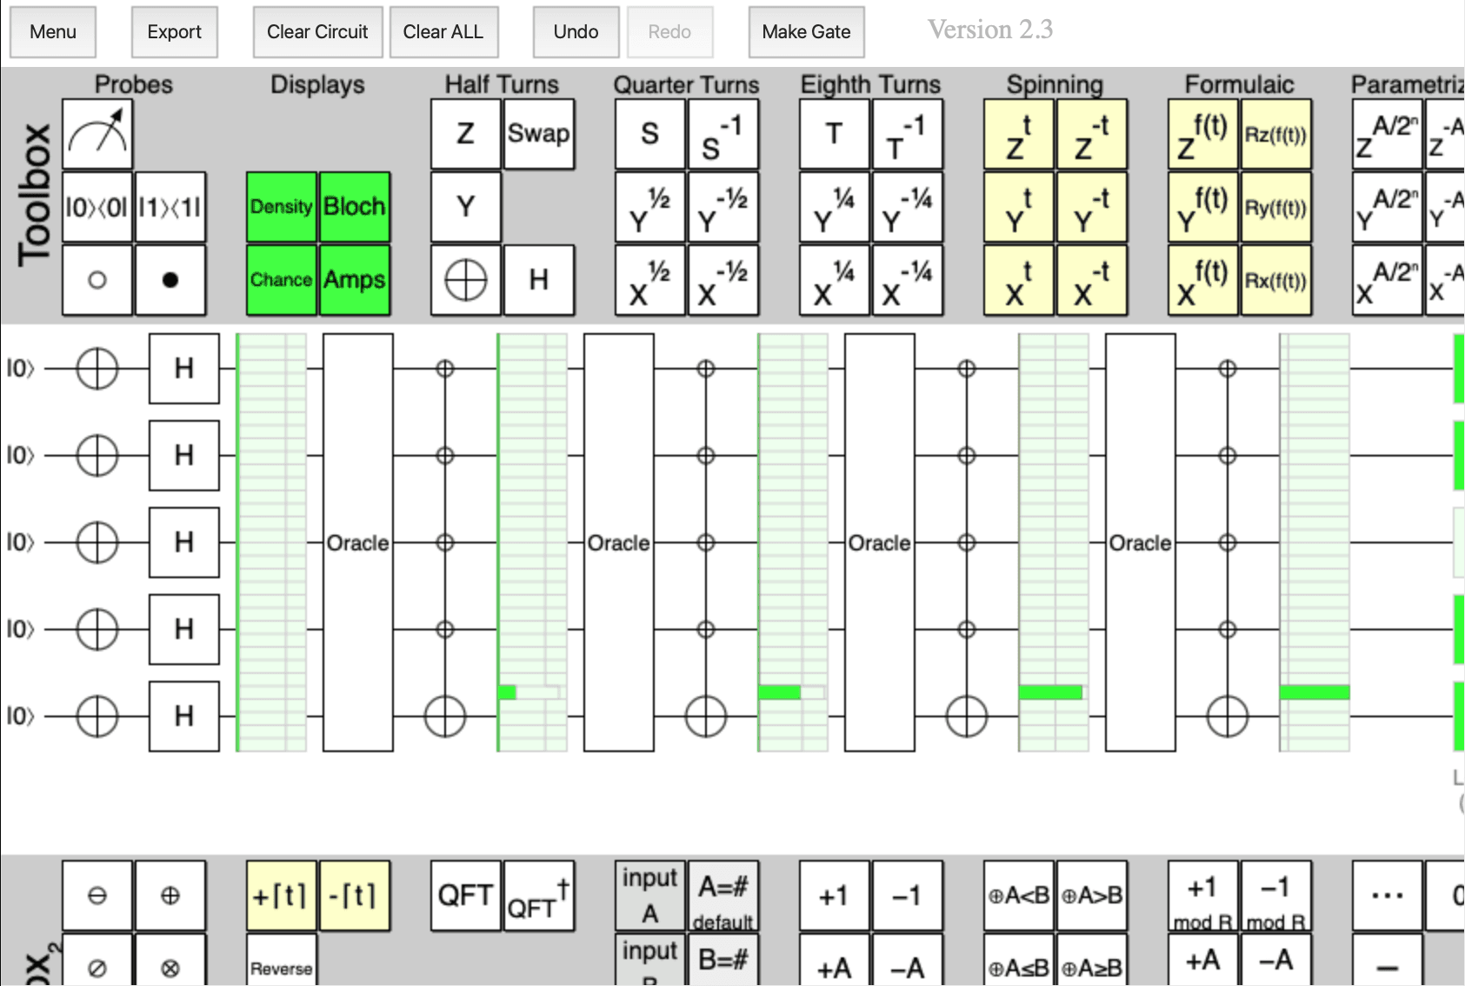Select the Amps amplitude display
Image resolution: width=1465 pixels, height=986 pixels.
(x=355, y=280)
